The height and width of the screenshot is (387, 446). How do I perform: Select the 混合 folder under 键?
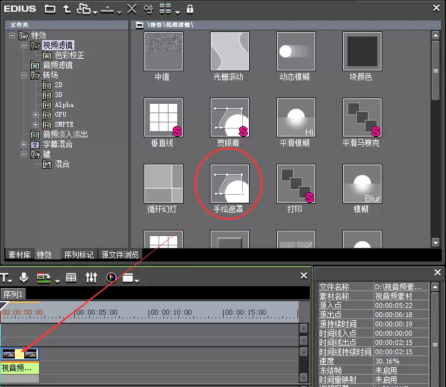62,164
